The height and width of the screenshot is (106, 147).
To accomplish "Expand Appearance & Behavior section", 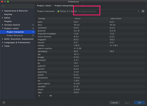I will [2, 11].
